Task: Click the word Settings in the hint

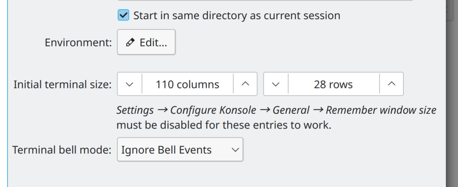Action: pyautogui.click(x=135, y=110)
